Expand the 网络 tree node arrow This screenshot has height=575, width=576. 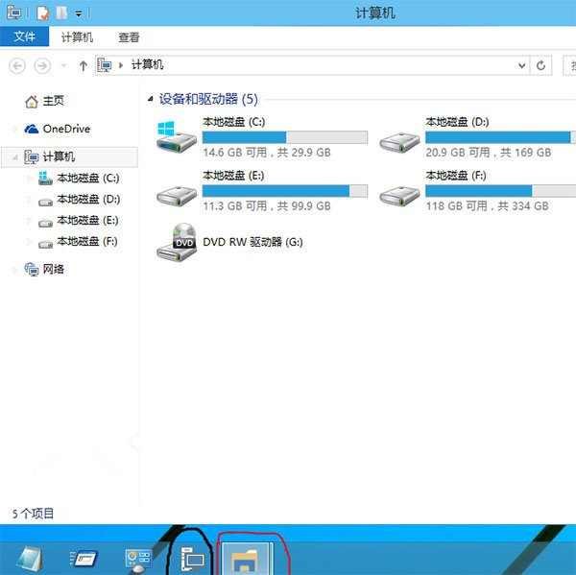[14, 270]
